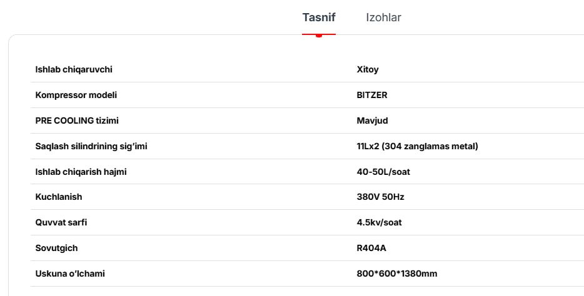The width and height of the screenshot is (584, 296).
Task: Select the 380V 50Hz value
Action: point(380,197)
